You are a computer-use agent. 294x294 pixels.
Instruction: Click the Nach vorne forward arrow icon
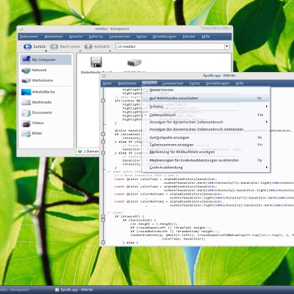click(54, 46)
